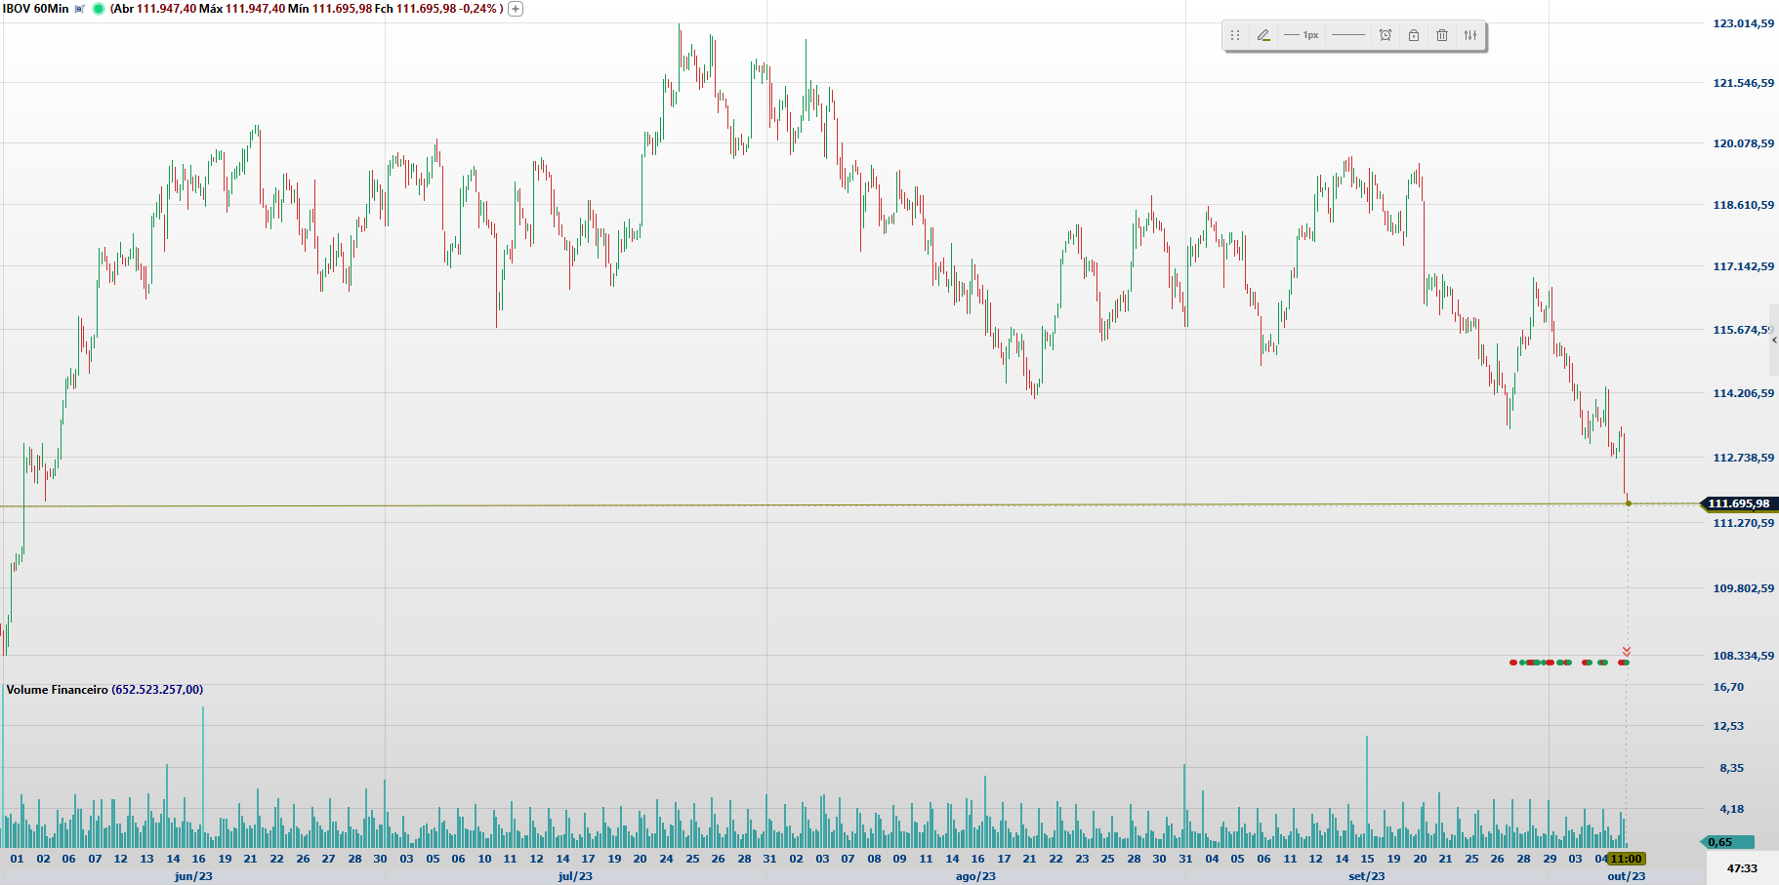1779x885 pixels.
Task: Click the drag handle of drawing toolbar
Action: 1235,35
